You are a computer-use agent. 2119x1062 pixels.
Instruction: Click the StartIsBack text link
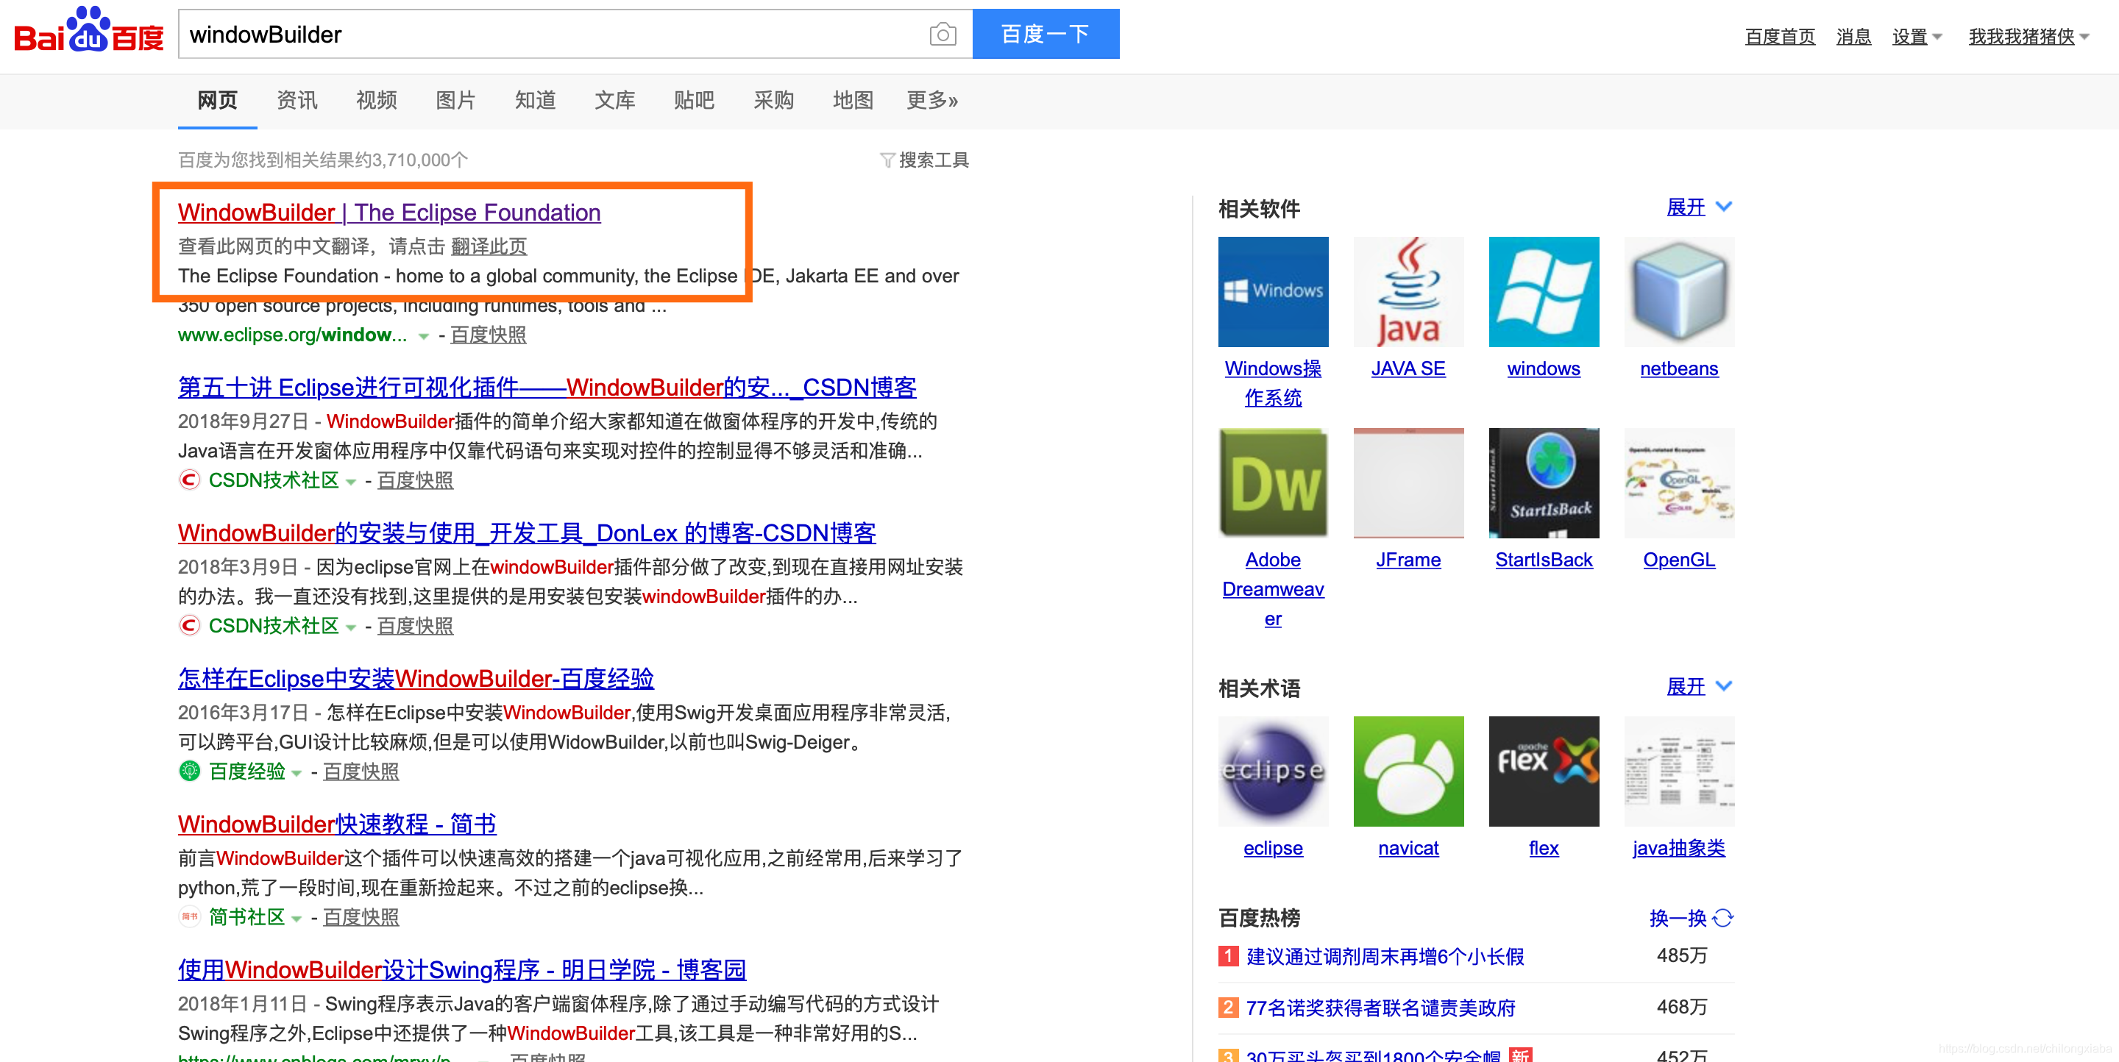(x=1544, y=560)
